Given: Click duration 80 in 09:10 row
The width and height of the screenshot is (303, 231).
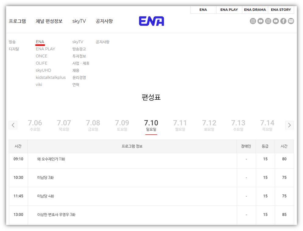Looking at the screenshot, I should coord(284,159).
